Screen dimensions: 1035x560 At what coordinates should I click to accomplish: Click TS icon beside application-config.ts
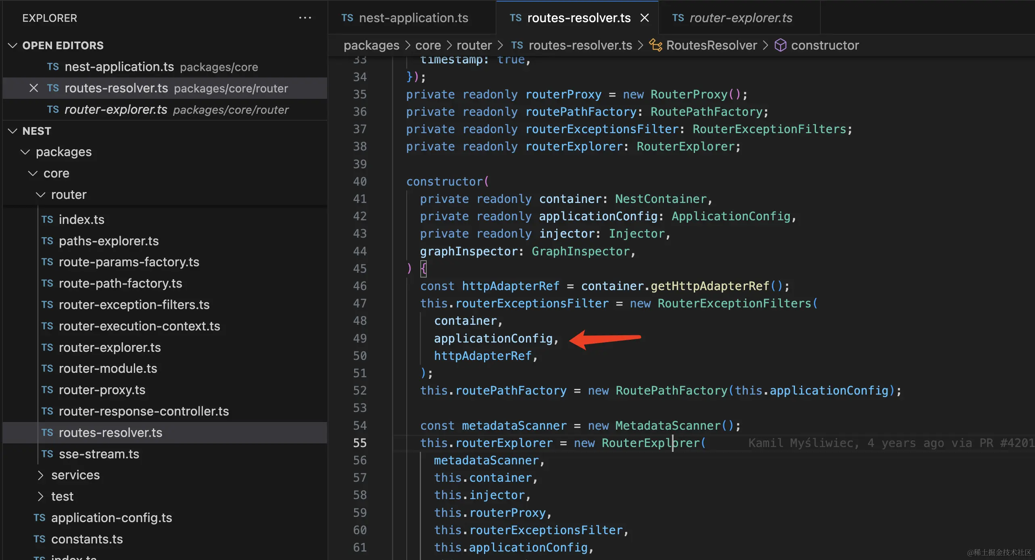[x=40, y=518]
